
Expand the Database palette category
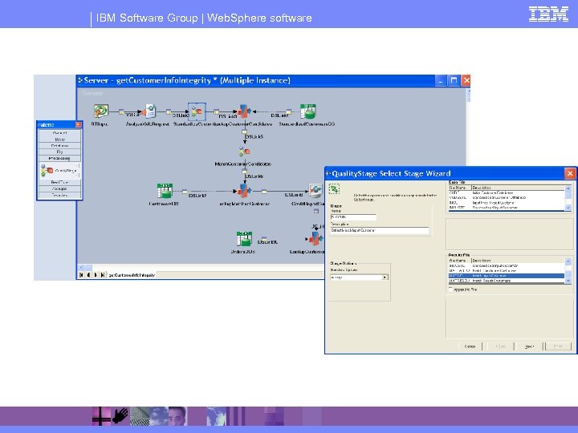tap(59, 146)
